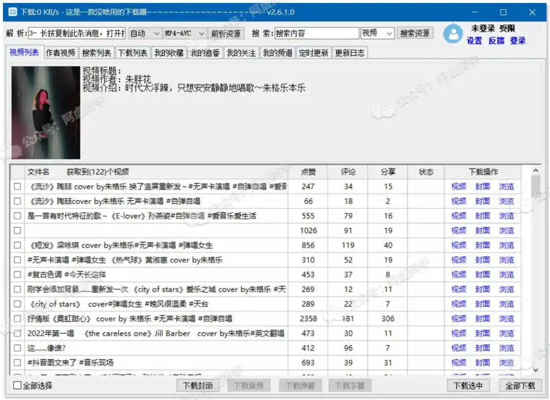Click 浏览 link in 2358-likes row

pyautogui.click(x=507, y=319)
